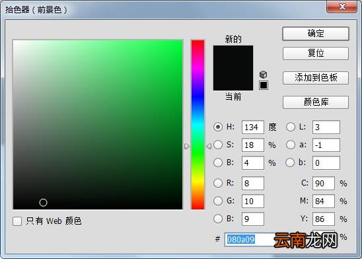The height and width of the screenshot is (259, 362).
Task: Click the R field showing 8
Action: [253, 183]
